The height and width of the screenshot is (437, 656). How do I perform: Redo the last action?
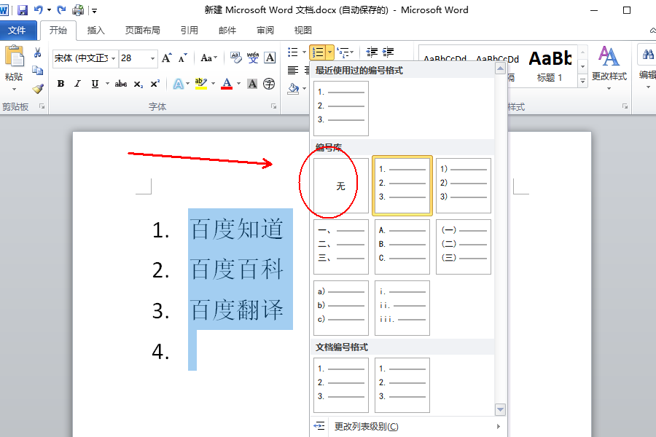point(61,9)
